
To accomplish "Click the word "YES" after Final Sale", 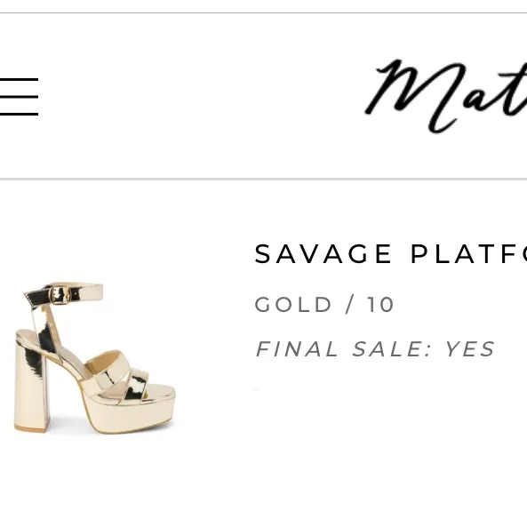I will (470, 348).
